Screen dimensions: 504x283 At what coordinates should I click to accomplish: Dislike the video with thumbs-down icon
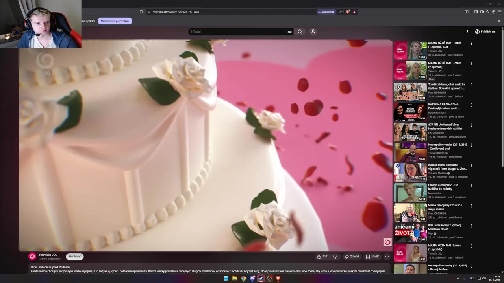coord(335,257)
